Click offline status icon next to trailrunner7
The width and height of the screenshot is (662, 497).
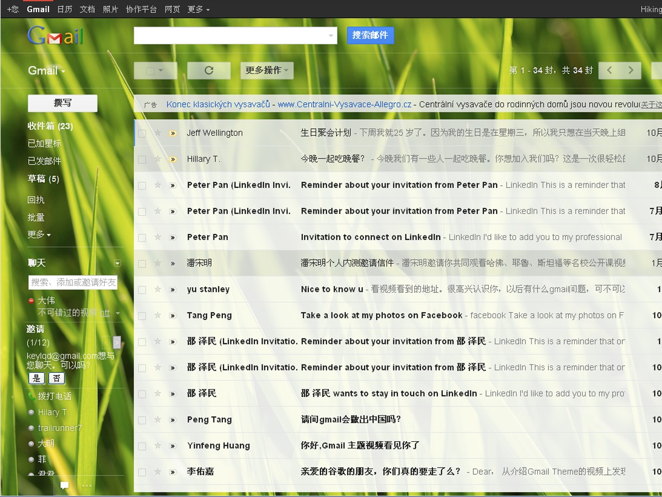click(x=31, y=428)
